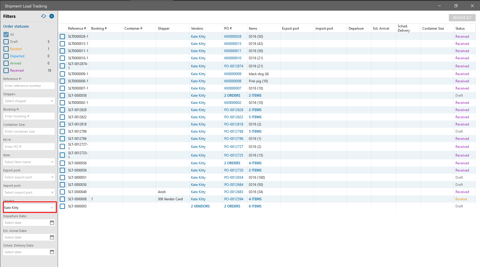Focus the Reference # input field

pos(29,86)
